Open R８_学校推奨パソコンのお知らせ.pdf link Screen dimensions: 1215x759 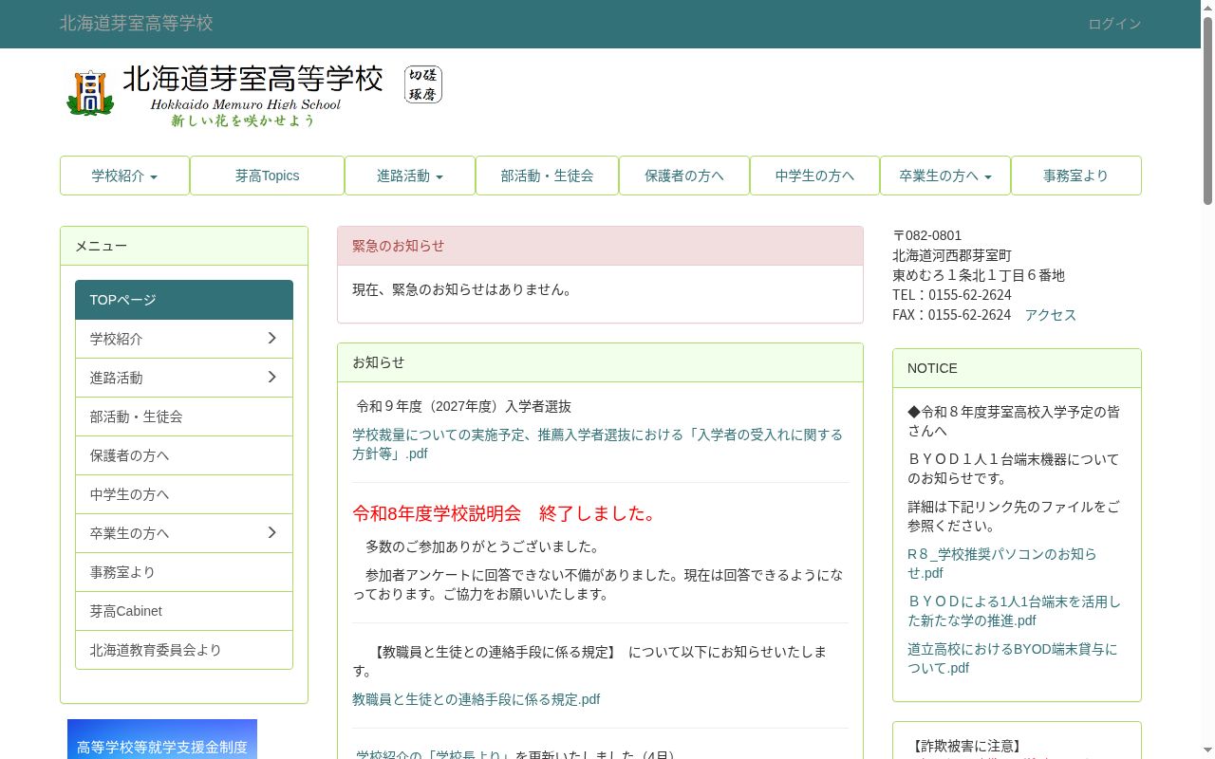point(1001,564)
